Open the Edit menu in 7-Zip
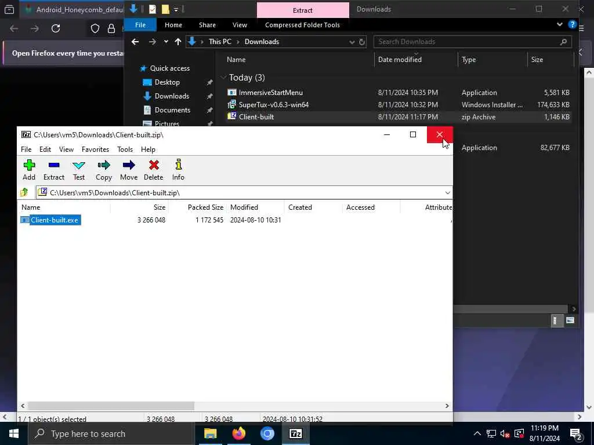Screen dimensions: 594x445 tap(45, 149)
